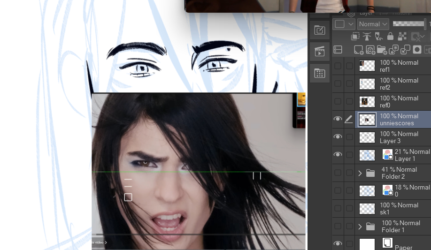The width and height of the screenshot is (431, 250).
Task: Click the New 3D layer icon
Action: point(370,50)
